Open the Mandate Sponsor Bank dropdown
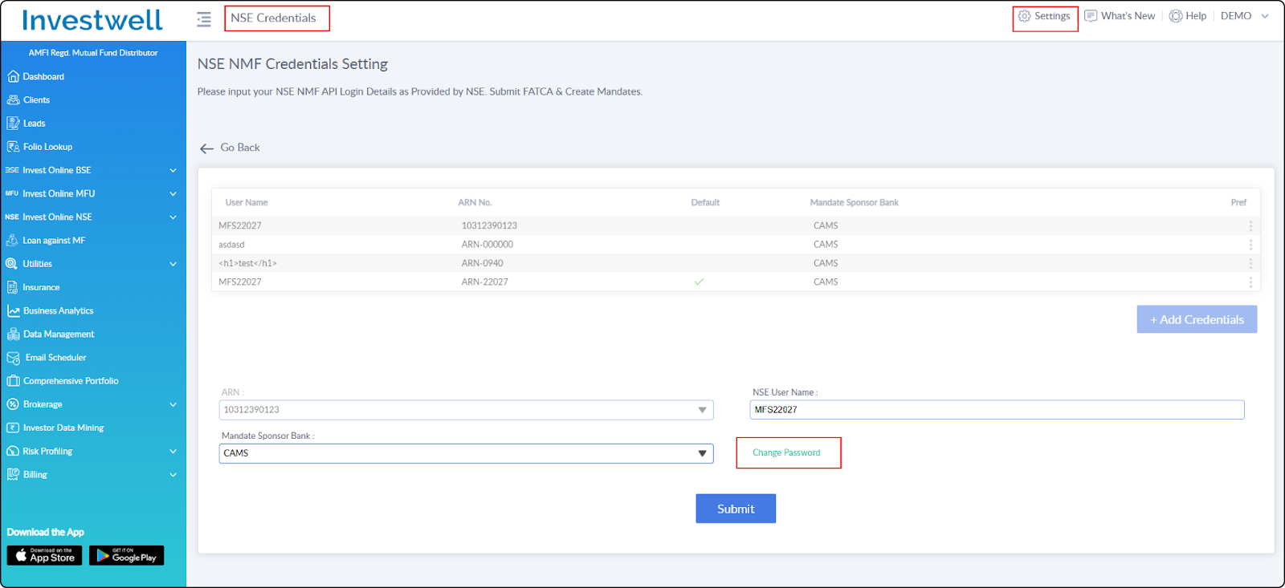 click(466, 453)
